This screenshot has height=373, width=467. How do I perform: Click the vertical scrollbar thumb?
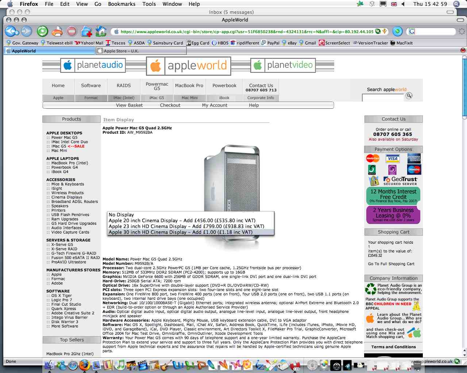click(464, 87)
